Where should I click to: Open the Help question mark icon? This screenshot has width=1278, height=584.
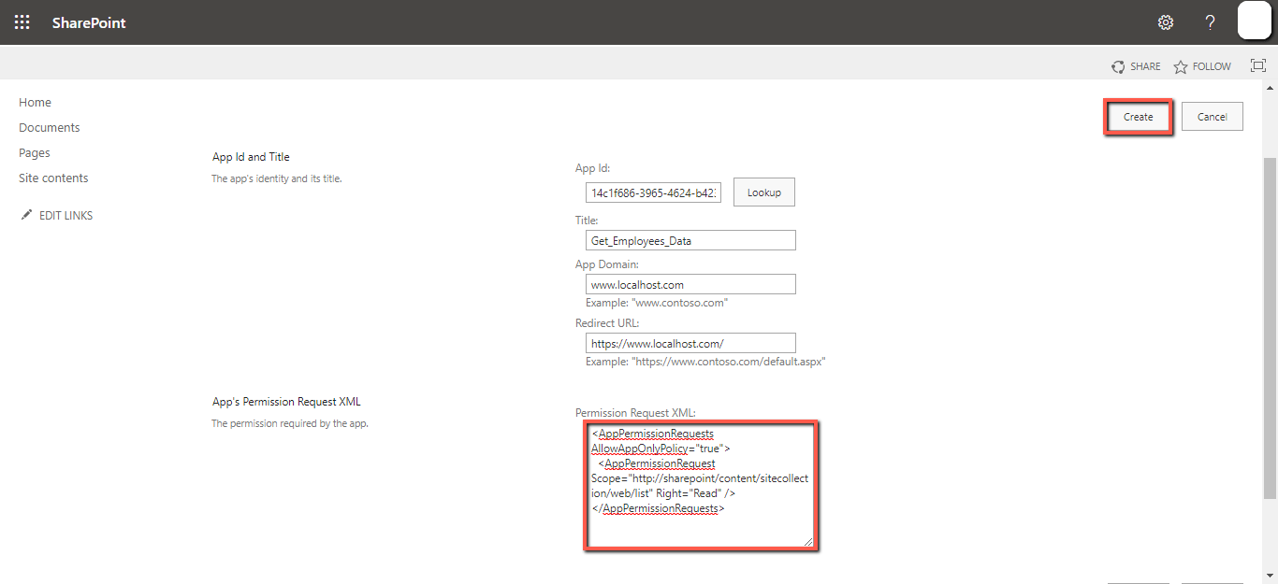click(1210, 22)
